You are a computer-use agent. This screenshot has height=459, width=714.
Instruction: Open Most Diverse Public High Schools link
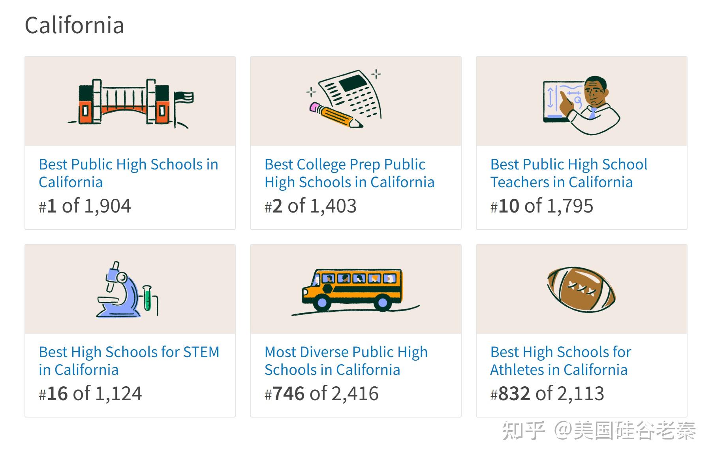tap(346, 361)
